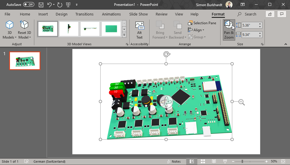
Task: Click the zoom magnifier handle beside model
Action: (x=241, y=102)
